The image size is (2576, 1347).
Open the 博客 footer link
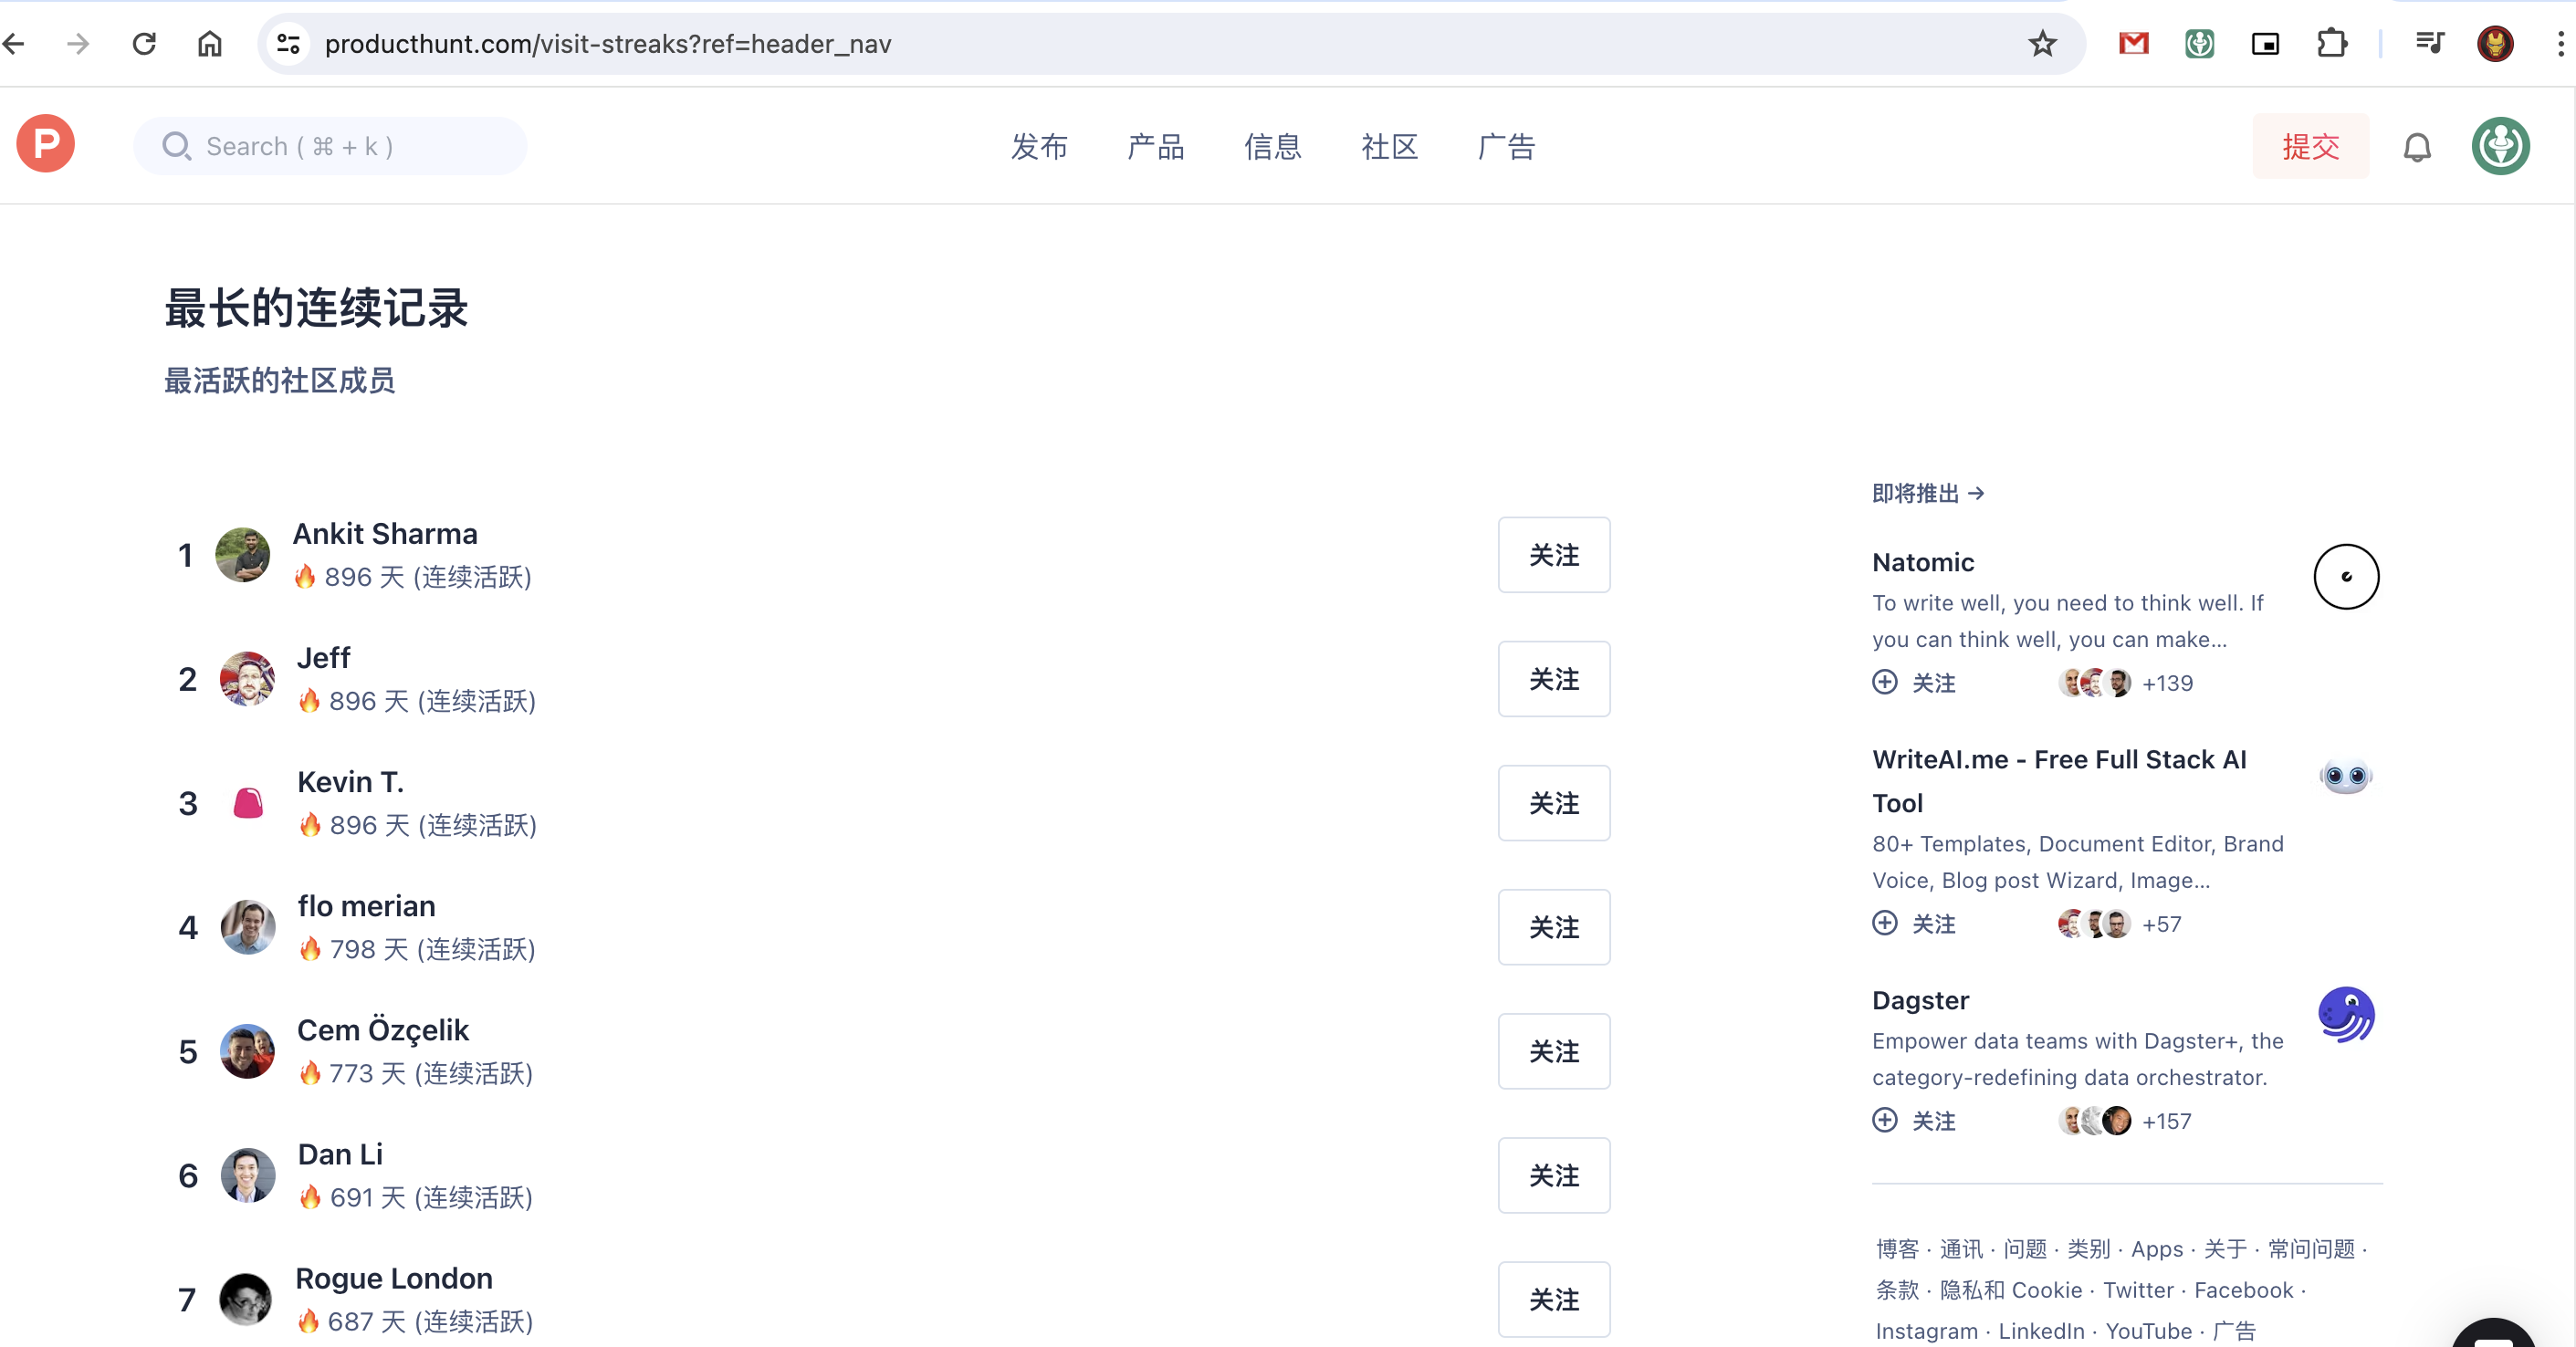point(1897,1249)
